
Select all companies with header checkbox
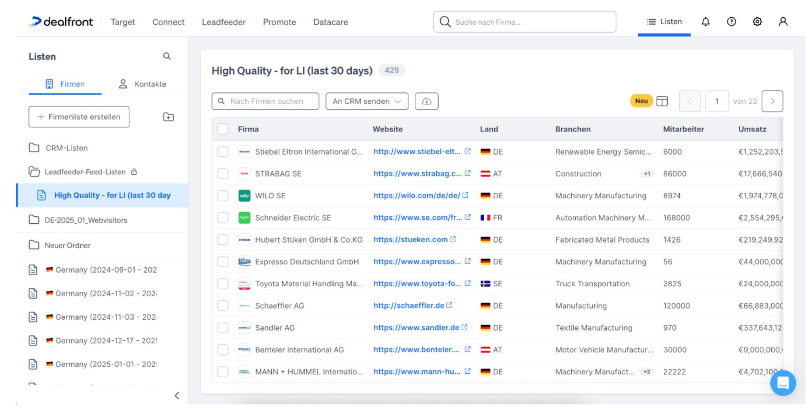[223, 129]
